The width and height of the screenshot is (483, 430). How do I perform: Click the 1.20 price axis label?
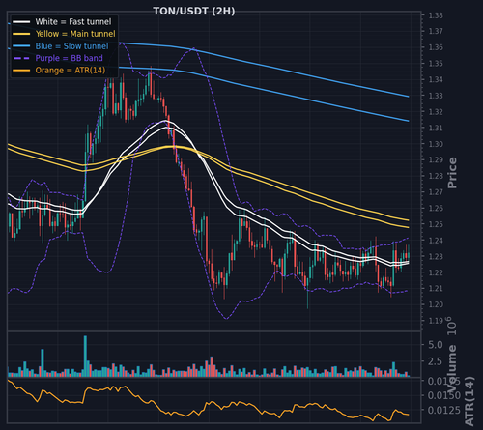(x=436, y=304)
